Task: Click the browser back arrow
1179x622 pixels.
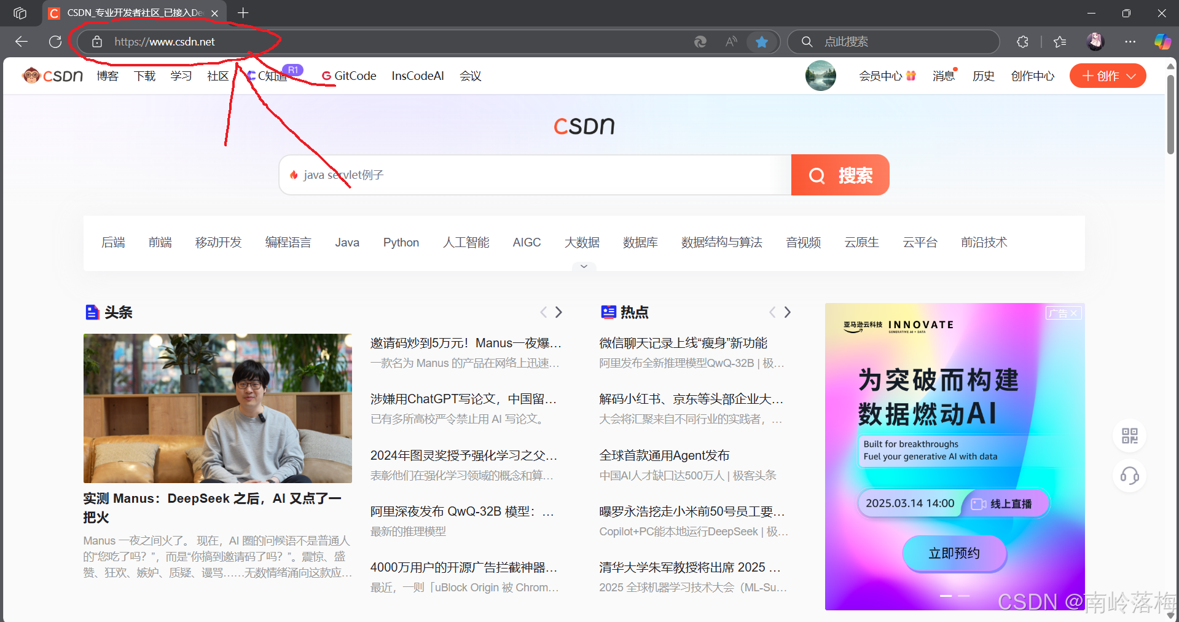Action: (22, 42)
